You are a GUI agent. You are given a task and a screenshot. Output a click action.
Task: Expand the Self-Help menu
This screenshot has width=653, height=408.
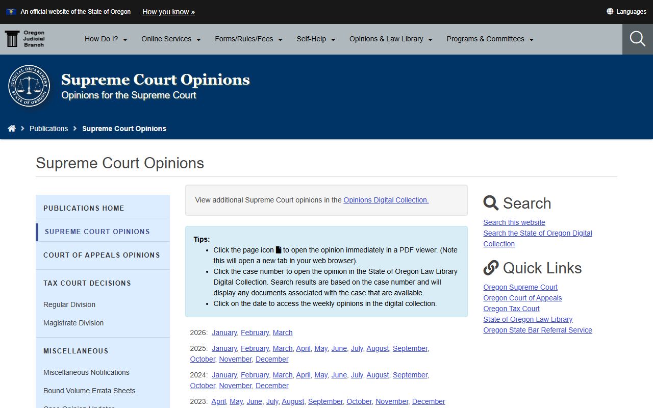click(x=316, y=39)
